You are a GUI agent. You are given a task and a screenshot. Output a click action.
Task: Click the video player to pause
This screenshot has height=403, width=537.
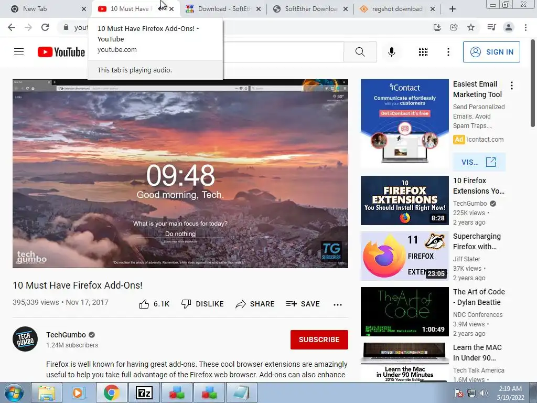(180, 174)
